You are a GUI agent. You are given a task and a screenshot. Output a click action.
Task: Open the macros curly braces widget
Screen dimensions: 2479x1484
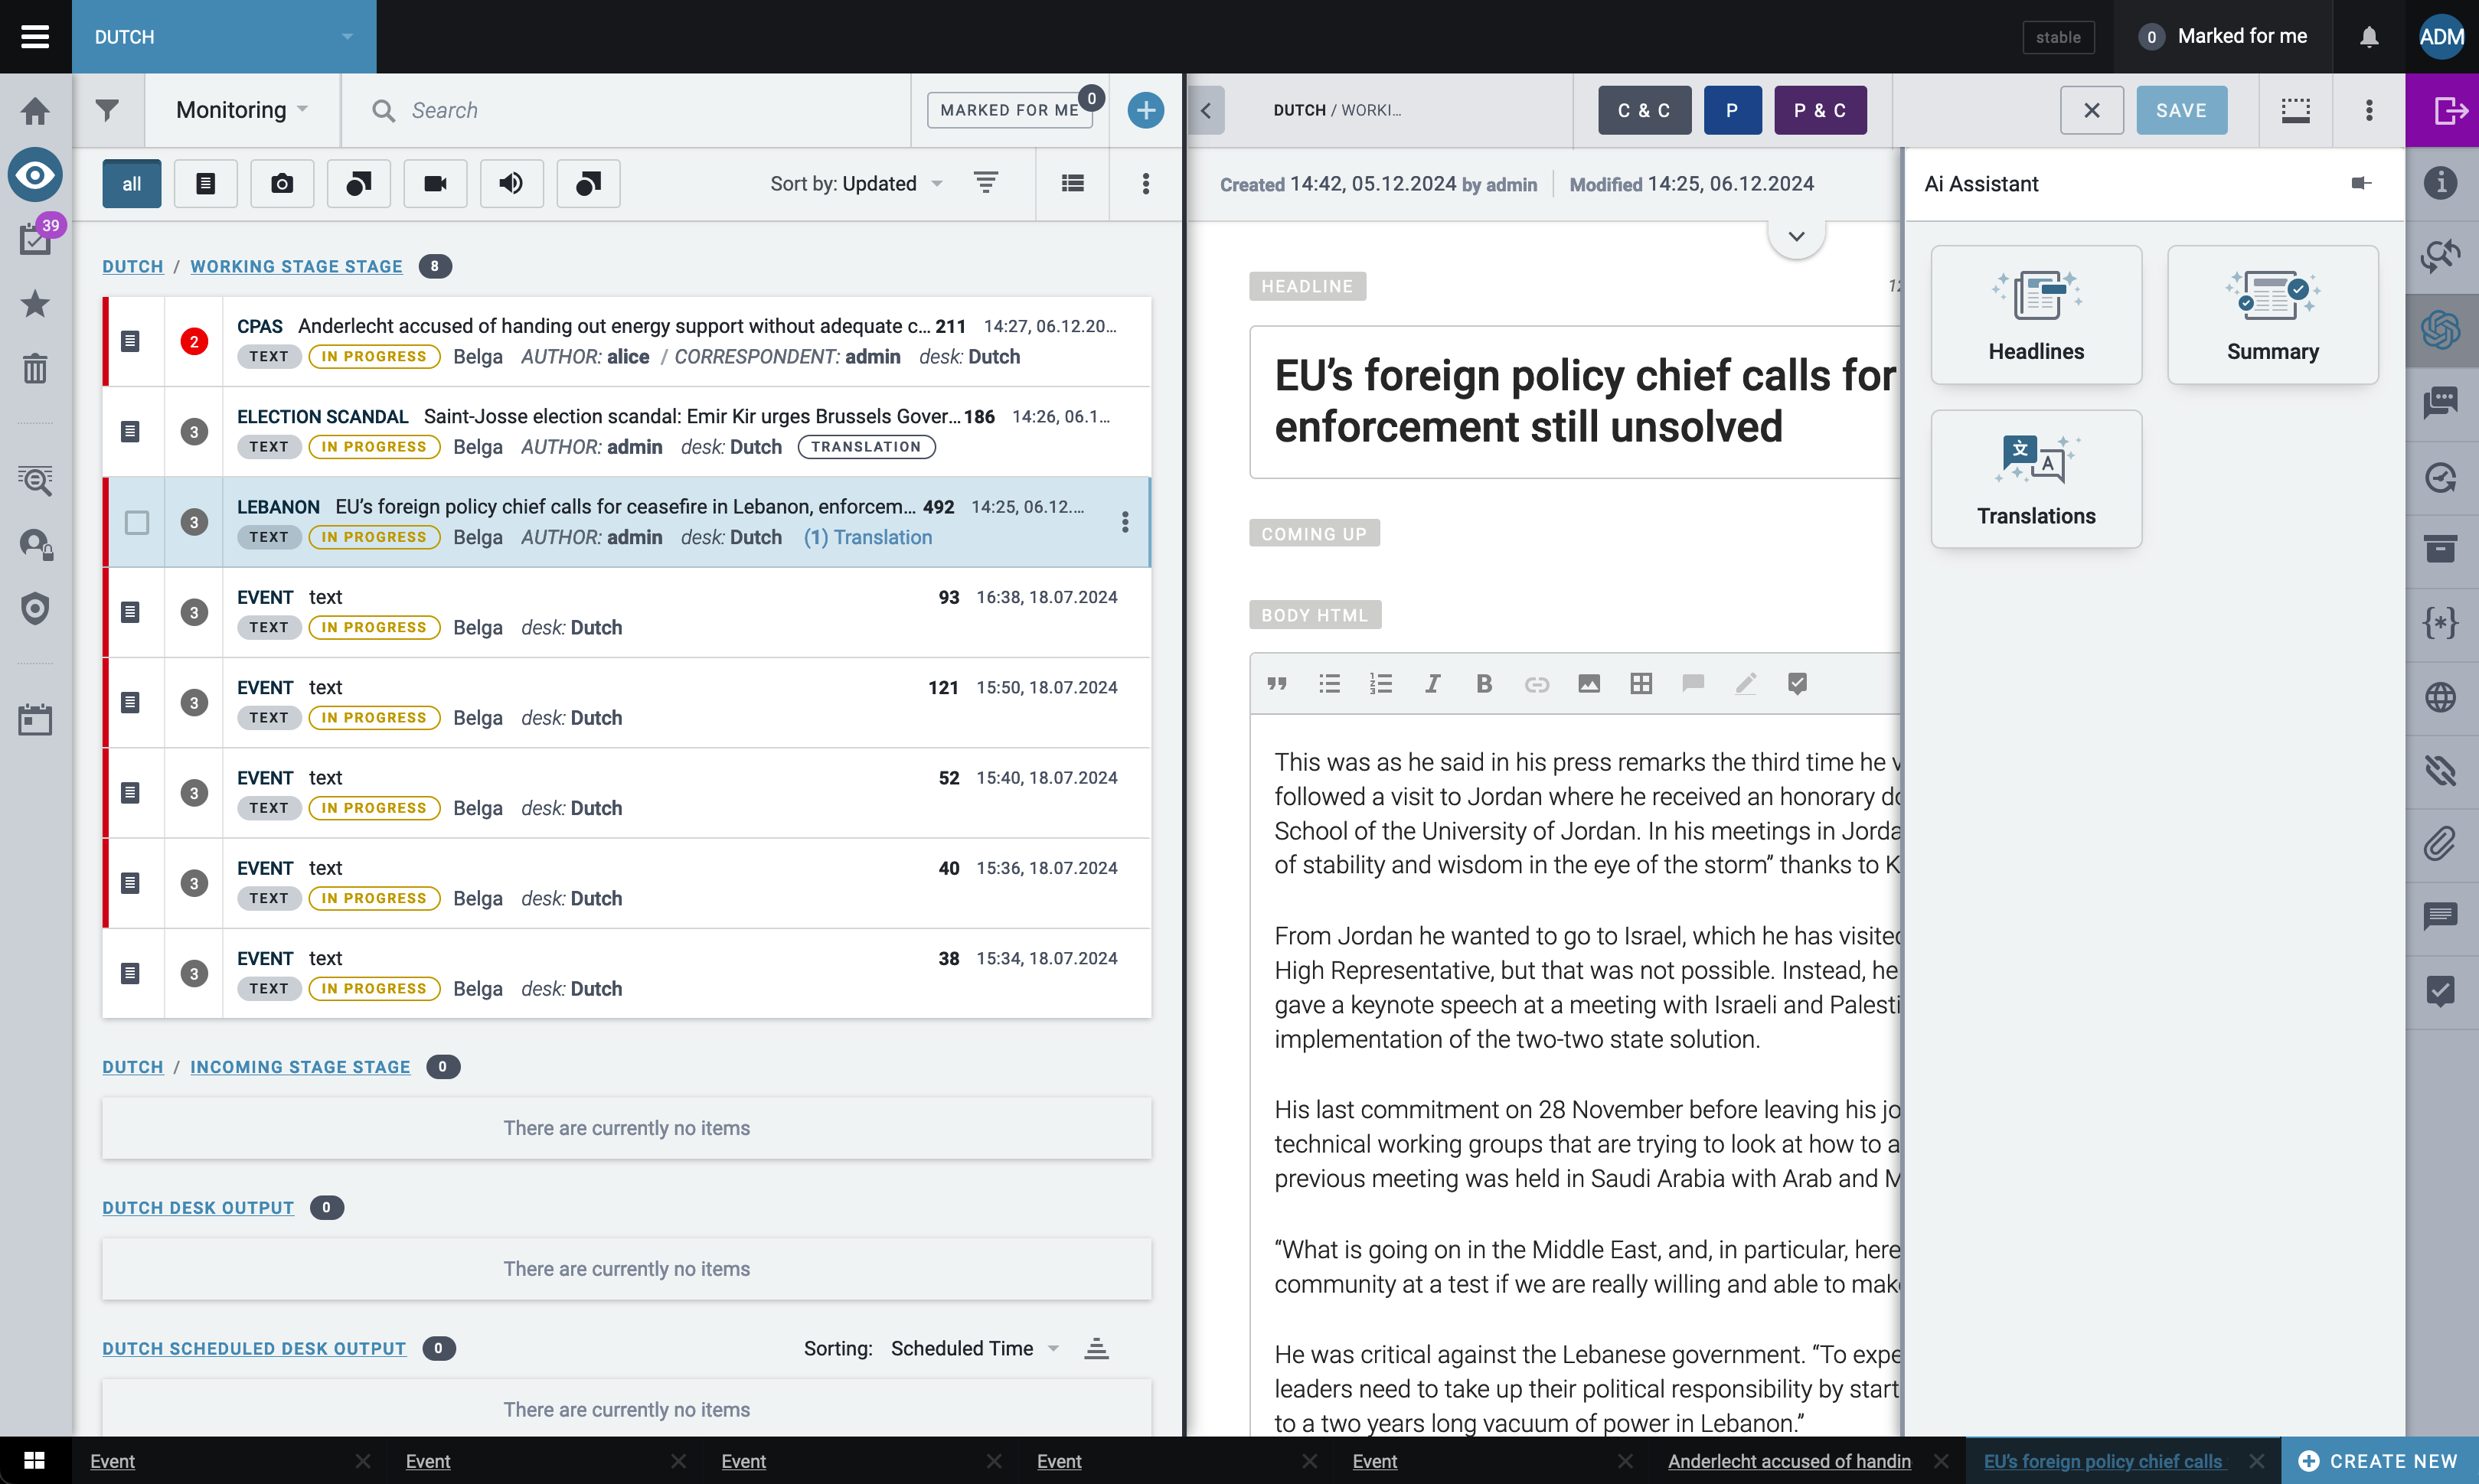(2441, 623)
